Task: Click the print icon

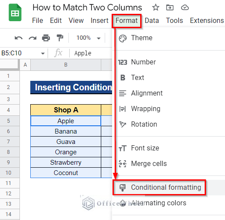Action: [x=46, y=38]
